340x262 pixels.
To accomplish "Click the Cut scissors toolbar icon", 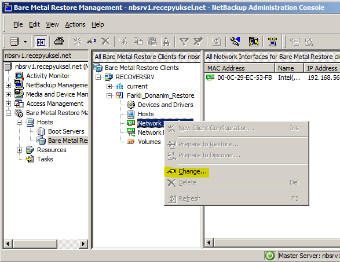I will (124, 41).
